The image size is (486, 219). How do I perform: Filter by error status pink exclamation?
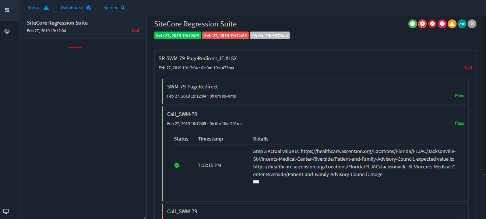click(442, 24)
